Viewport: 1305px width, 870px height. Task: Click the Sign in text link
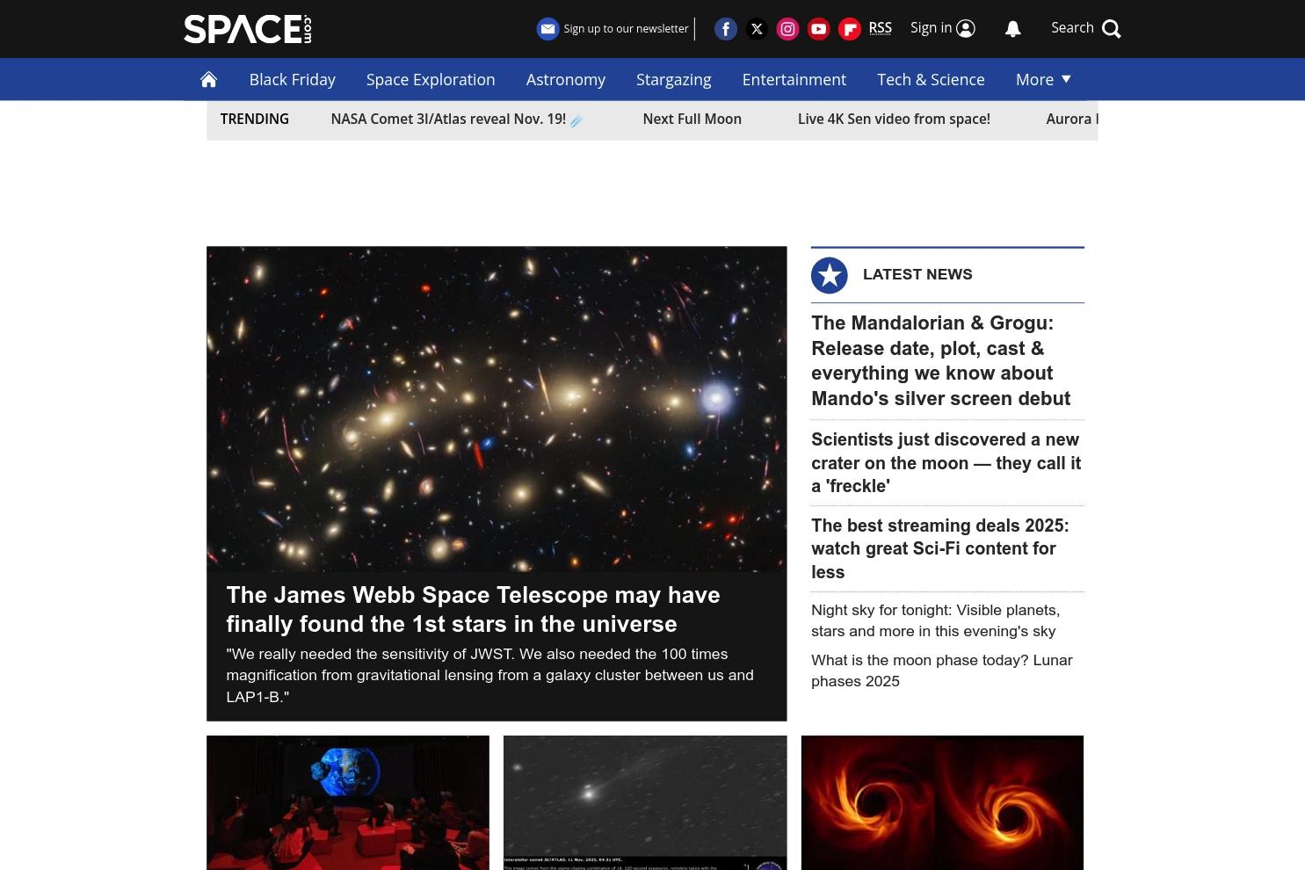[x=931, y=28]
